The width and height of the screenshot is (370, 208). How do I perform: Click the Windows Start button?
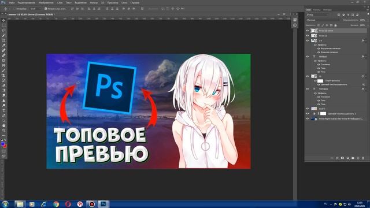[5, 204]
